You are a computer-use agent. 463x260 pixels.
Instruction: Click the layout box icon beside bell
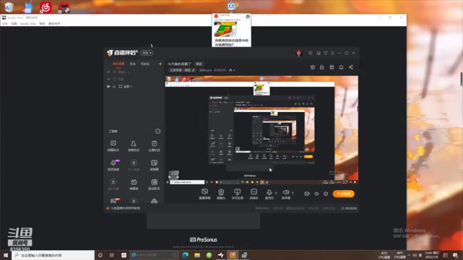pyautogui.click(x=332, y=67)
